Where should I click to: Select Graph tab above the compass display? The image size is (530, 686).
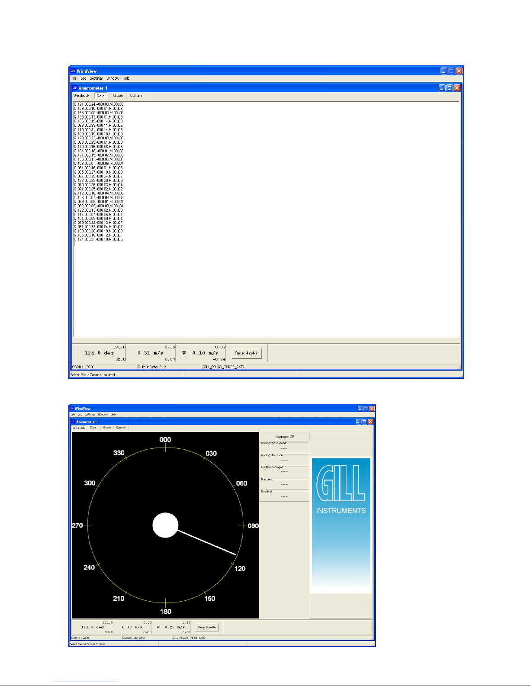(107, 428)
